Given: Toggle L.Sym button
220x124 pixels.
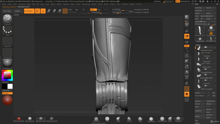Looking at the screenshot, I should pyautogui.click(x=187, y=42).
